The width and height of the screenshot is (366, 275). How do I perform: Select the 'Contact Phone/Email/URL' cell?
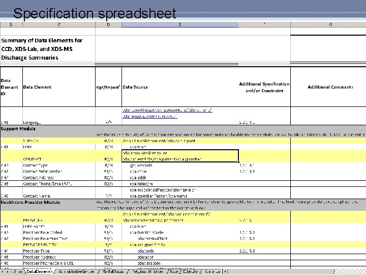[59, 184]
